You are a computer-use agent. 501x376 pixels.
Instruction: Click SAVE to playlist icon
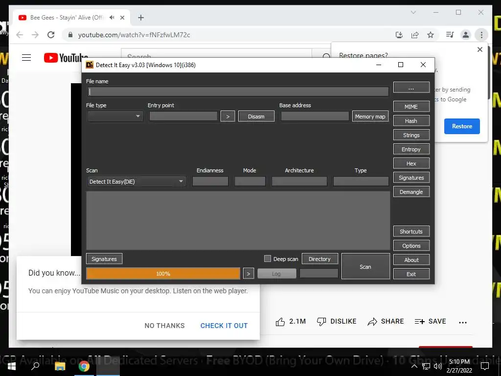(x=419, y=322)
